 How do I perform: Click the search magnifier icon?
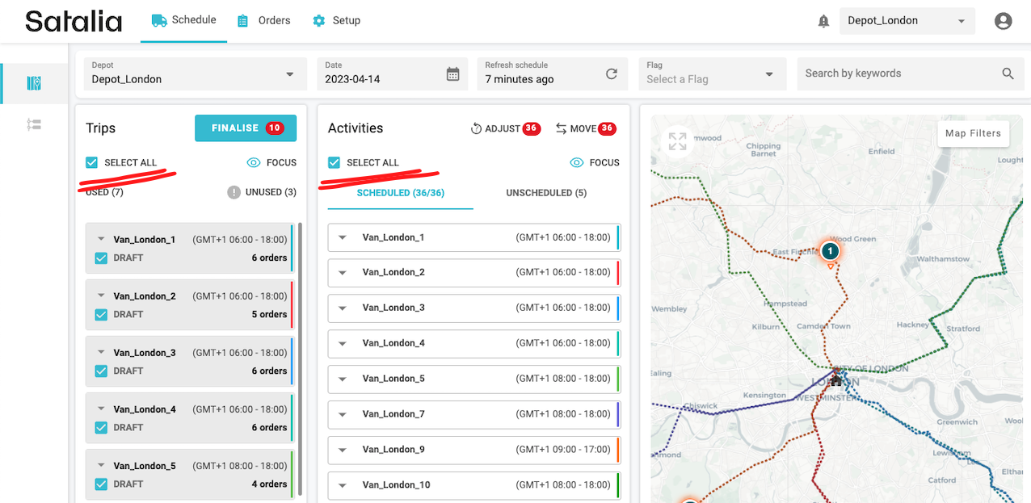(1008, 73)
